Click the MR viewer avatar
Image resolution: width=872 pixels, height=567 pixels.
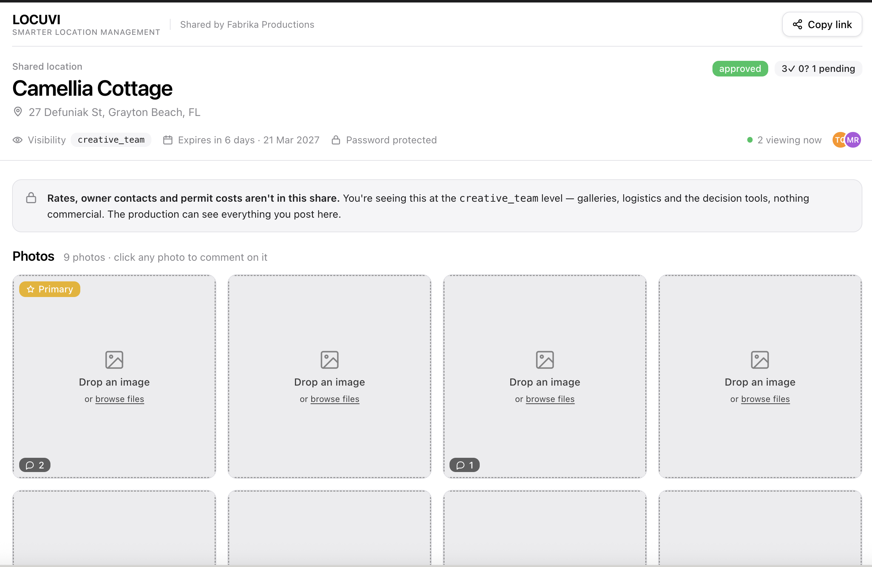click(x=853, y=140)
